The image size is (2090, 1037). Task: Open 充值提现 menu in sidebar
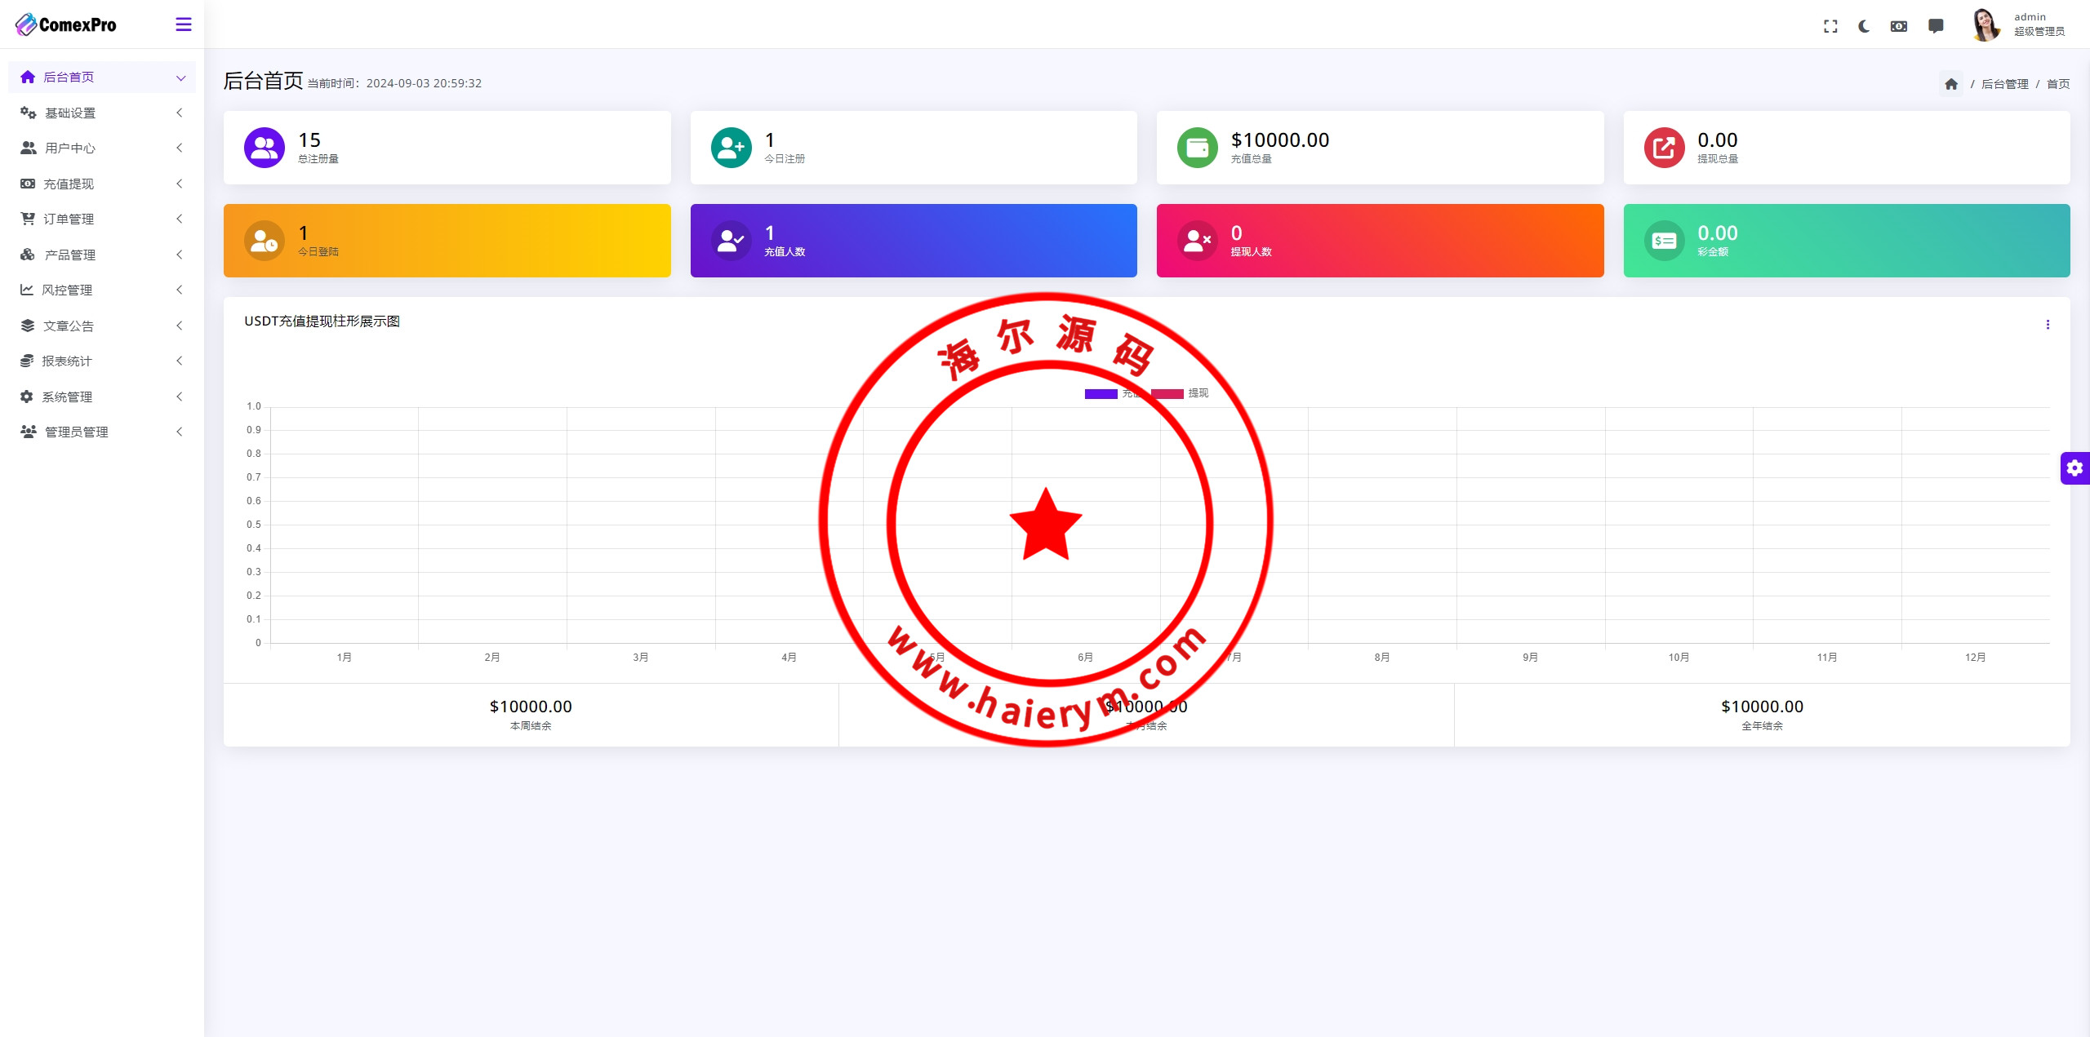click(69, 184)
